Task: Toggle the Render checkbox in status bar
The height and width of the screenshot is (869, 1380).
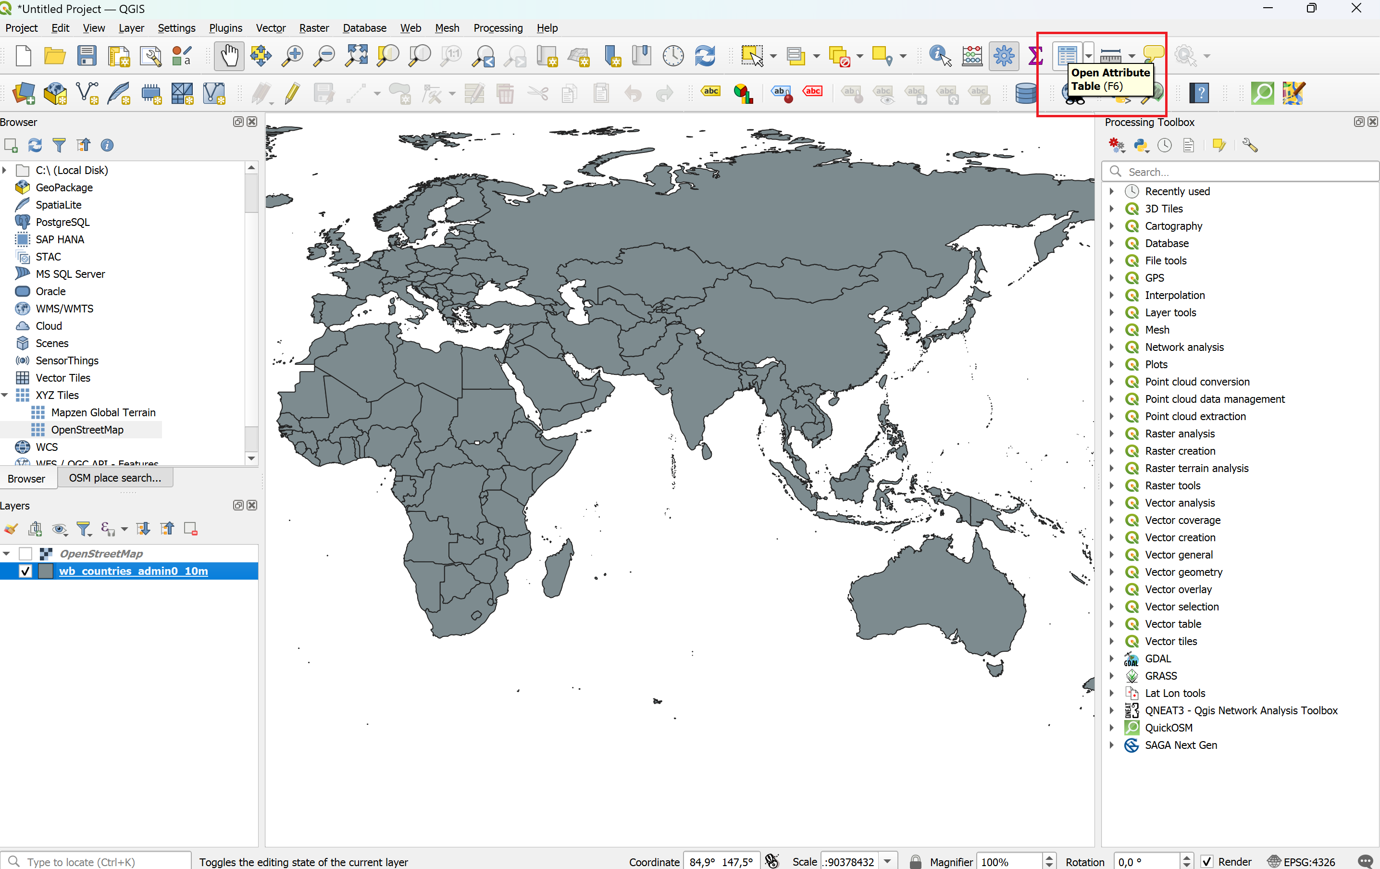Action: point(1207,861)
